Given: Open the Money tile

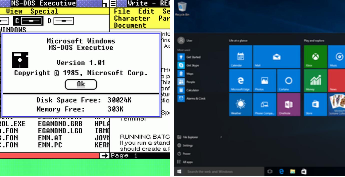Looking at the screenshot, I should [315, 81].
